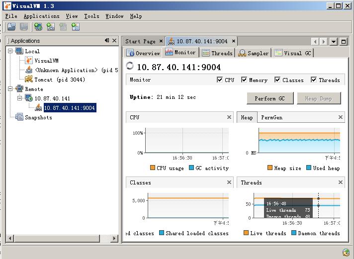
Task: Select the Heap memory tab
Action: tap(247, 117)
